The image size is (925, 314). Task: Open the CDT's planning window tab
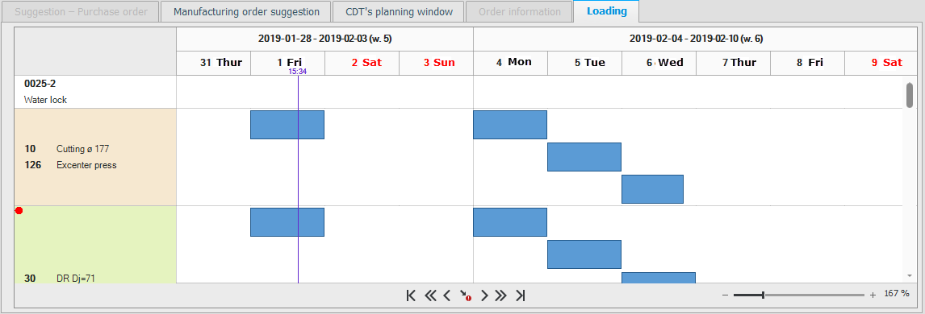(x=400, y=12)
